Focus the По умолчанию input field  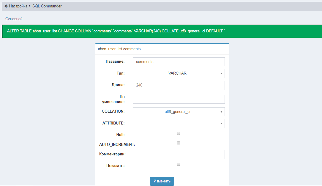point(179,99)
